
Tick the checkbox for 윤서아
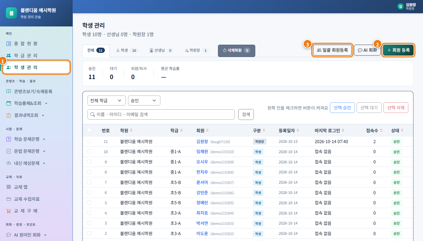89,182
